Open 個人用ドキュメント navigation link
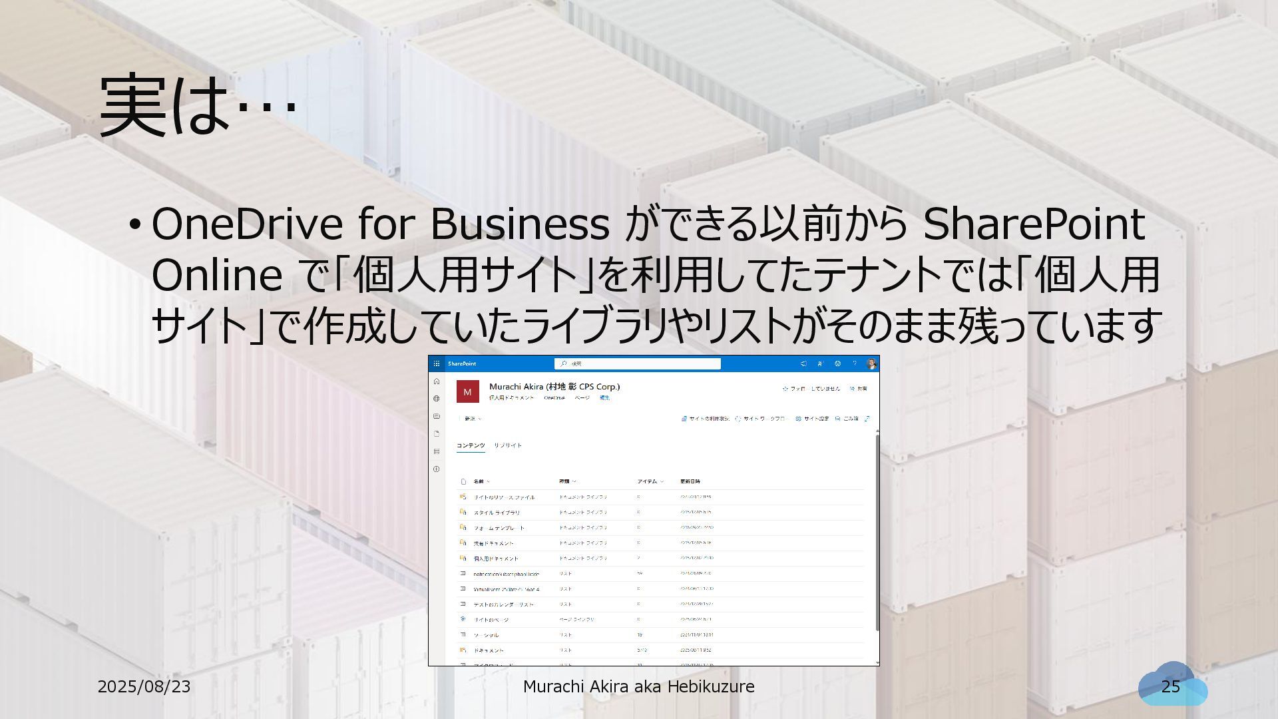This screenshot has height=719, width=1278. point(512,397)
